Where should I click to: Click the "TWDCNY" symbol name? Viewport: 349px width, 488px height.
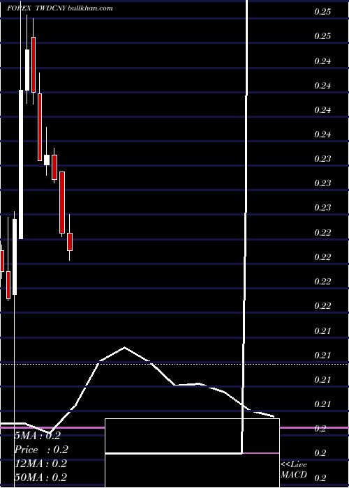[51, 8]
